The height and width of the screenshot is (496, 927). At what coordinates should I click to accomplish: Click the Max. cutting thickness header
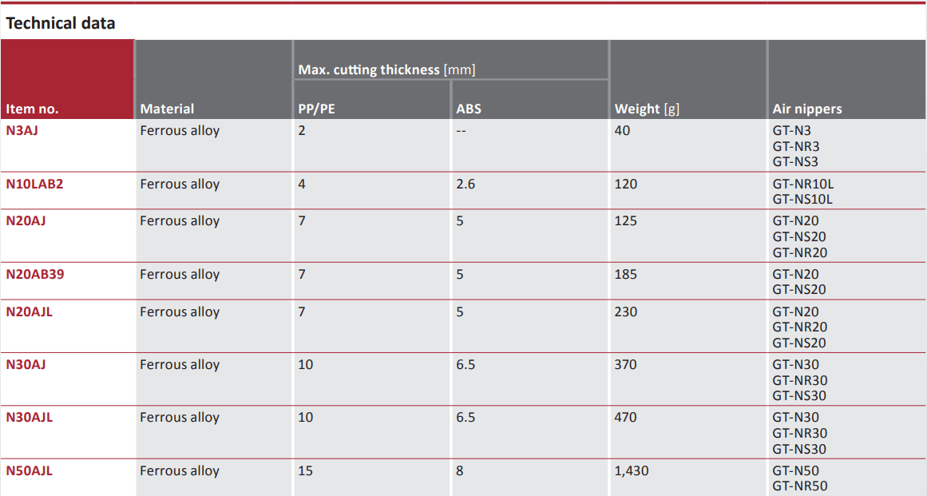click(386, 69)
